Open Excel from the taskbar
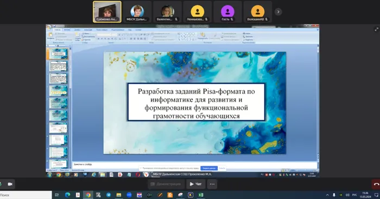Image resolution: width=380 pixels, height=199 pixels. (201, 195)
